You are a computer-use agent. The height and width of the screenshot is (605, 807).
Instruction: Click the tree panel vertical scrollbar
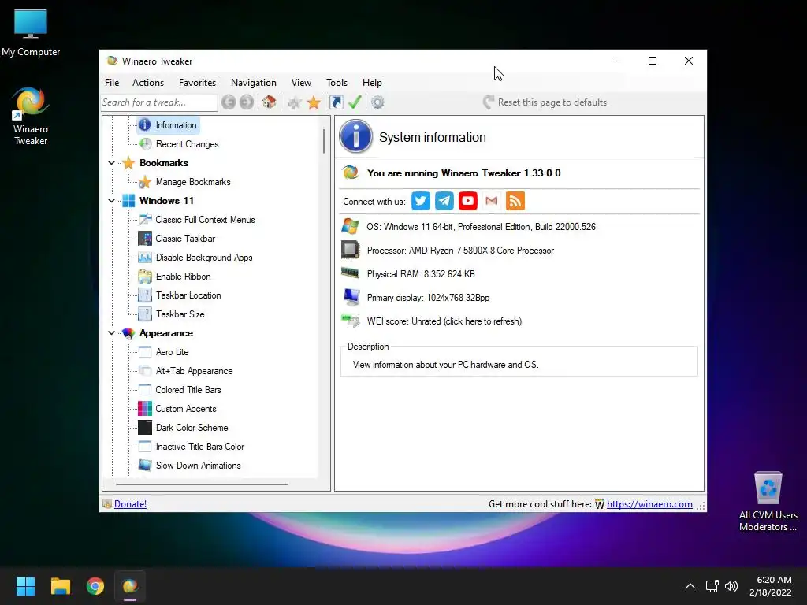click(324, 141)
